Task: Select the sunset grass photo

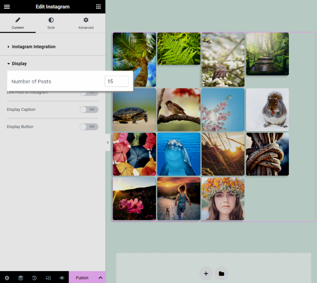Action: [x=223, y=154]
